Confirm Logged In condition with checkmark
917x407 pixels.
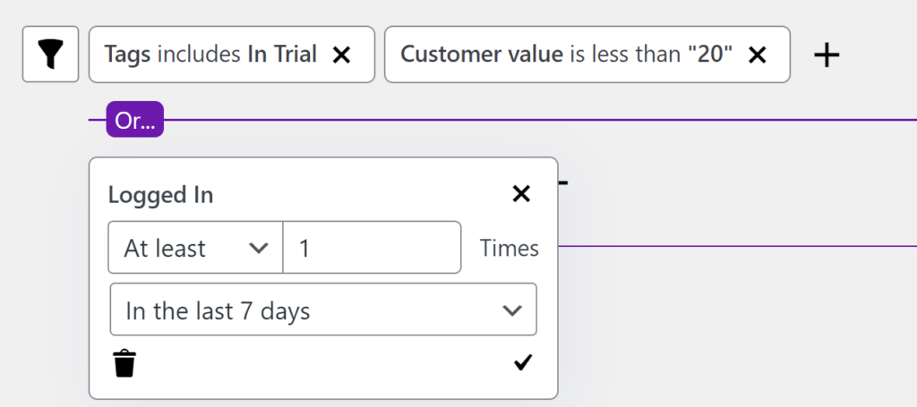523,362
